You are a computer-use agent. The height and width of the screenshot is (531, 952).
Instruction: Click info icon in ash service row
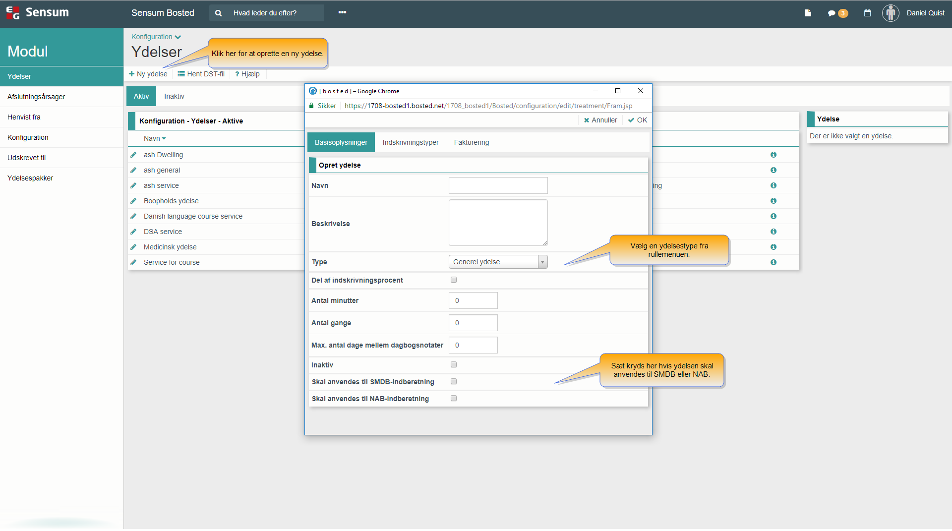coord(773,185)
